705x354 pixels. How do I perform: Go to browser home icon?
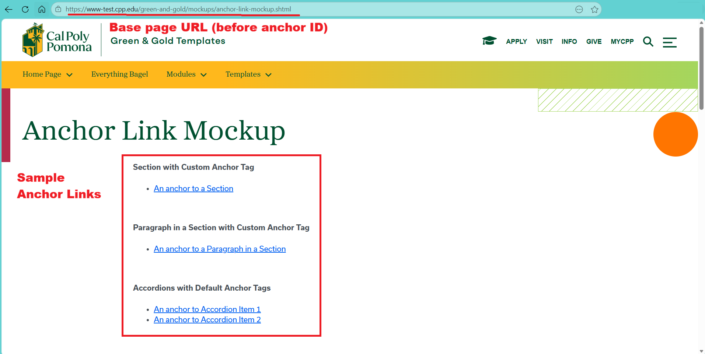42,9
